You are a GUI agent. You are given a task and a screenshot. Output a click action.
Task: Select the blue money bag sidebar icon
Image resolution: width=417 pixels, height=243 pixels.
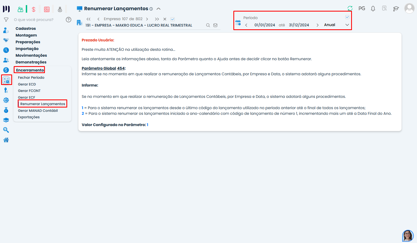pyautogui.click(x=6, y=110)
